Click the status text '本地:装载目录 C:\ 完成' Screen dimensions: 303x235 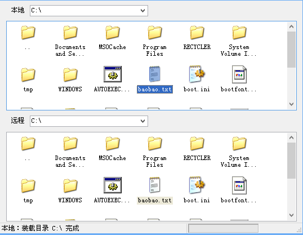41,228
